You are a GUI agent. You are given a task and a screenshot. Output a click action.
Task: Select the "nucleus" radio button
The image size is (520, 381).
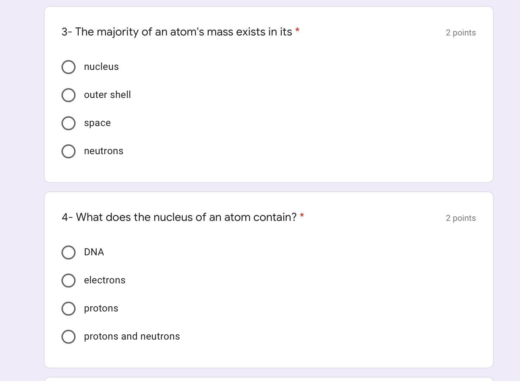click(x=69, y=67)
